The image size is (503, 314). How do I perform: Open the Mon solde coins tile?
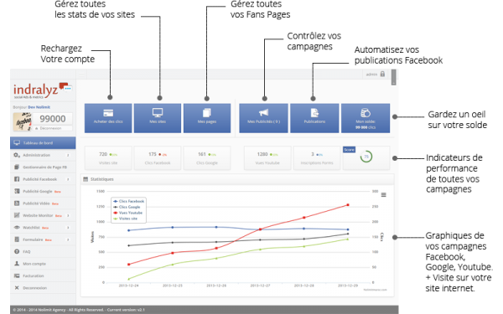pyautogui.click(x=366, y=118)
